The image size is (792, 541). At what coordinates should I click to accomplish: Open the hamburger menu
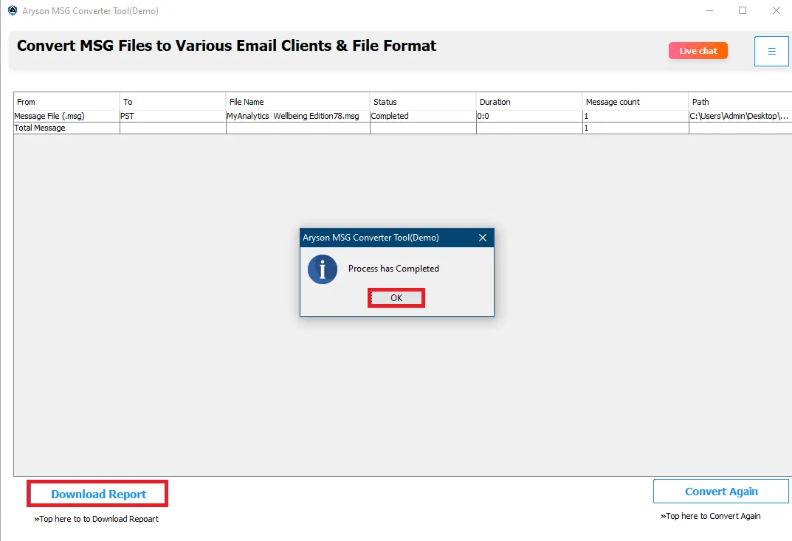(771, 51)
